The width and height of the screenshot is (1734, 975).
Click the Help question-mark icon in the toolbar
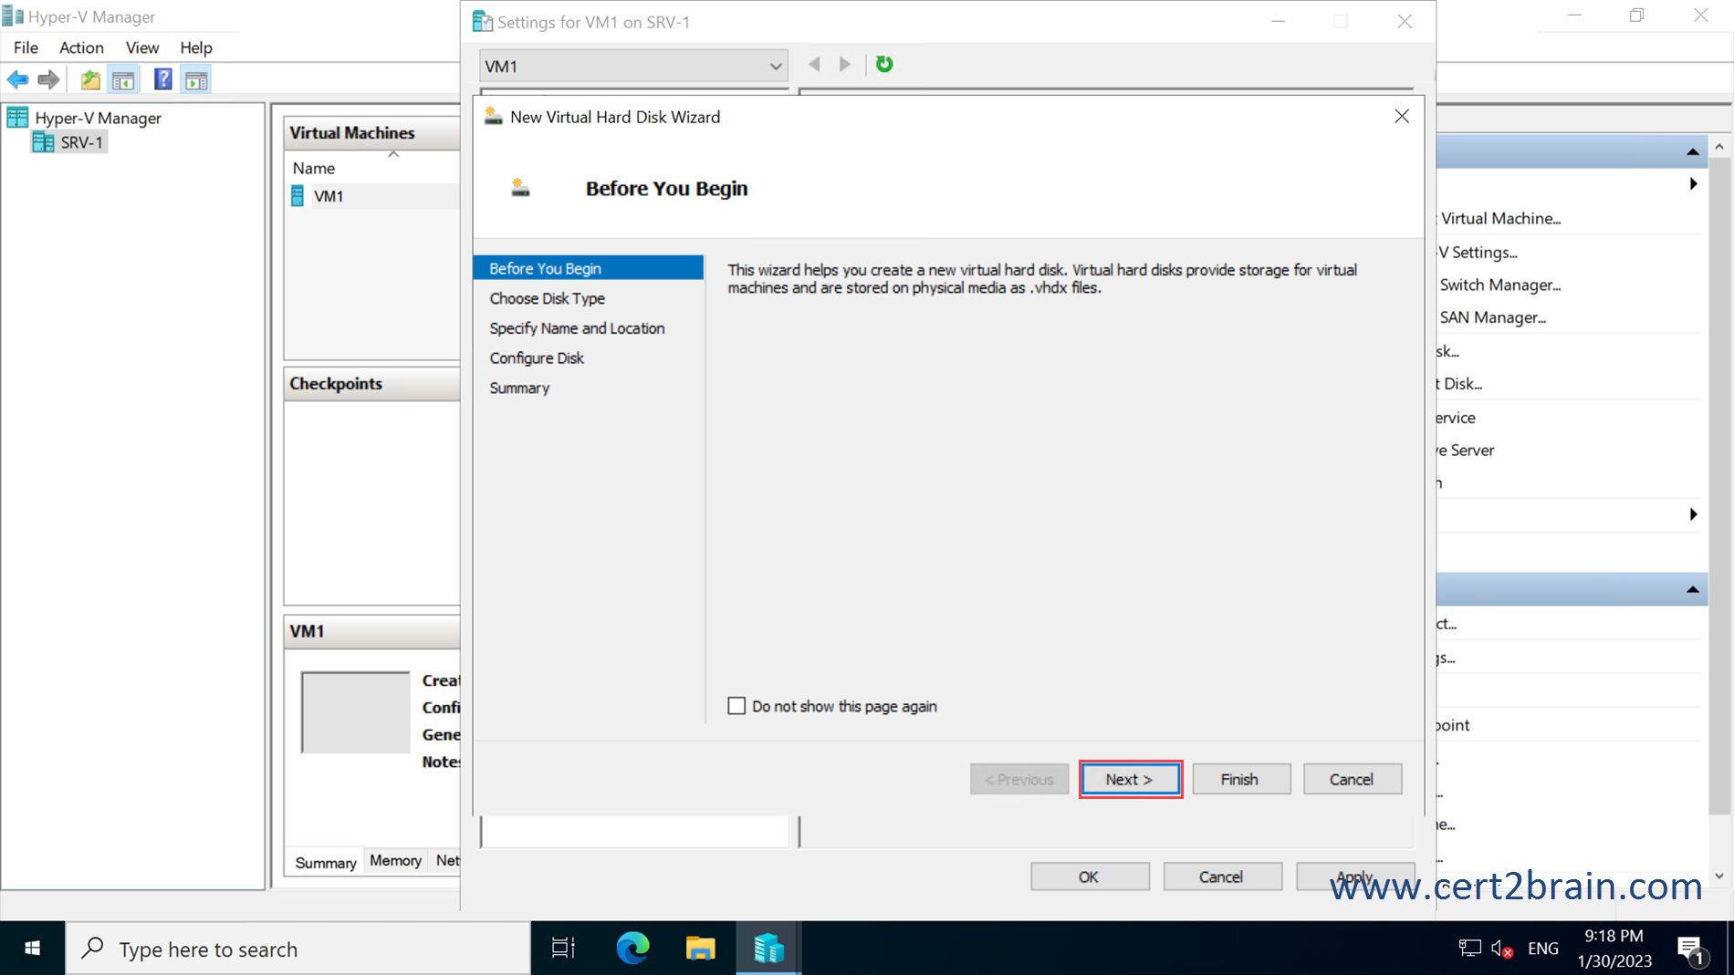tap(162, 78)
